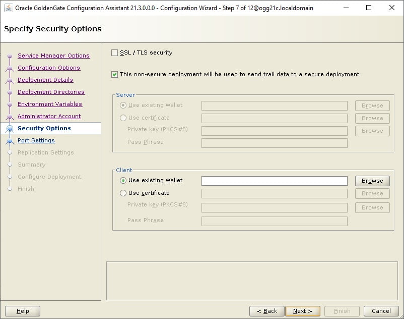This screenshot has width=404, height=319.
Task: Click the Administrator Account step marker icon
Action: point(10,117)
